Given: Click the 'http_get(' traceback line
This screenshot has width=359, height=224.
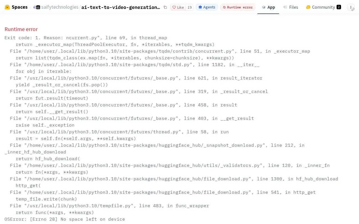Looking at the screenshot, I should pos(28,185).
